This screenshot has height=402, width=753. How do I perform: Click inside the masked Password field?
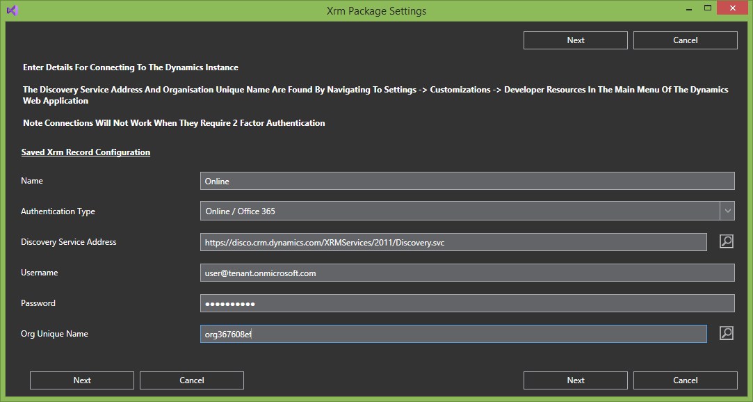(x=467, y=303)
